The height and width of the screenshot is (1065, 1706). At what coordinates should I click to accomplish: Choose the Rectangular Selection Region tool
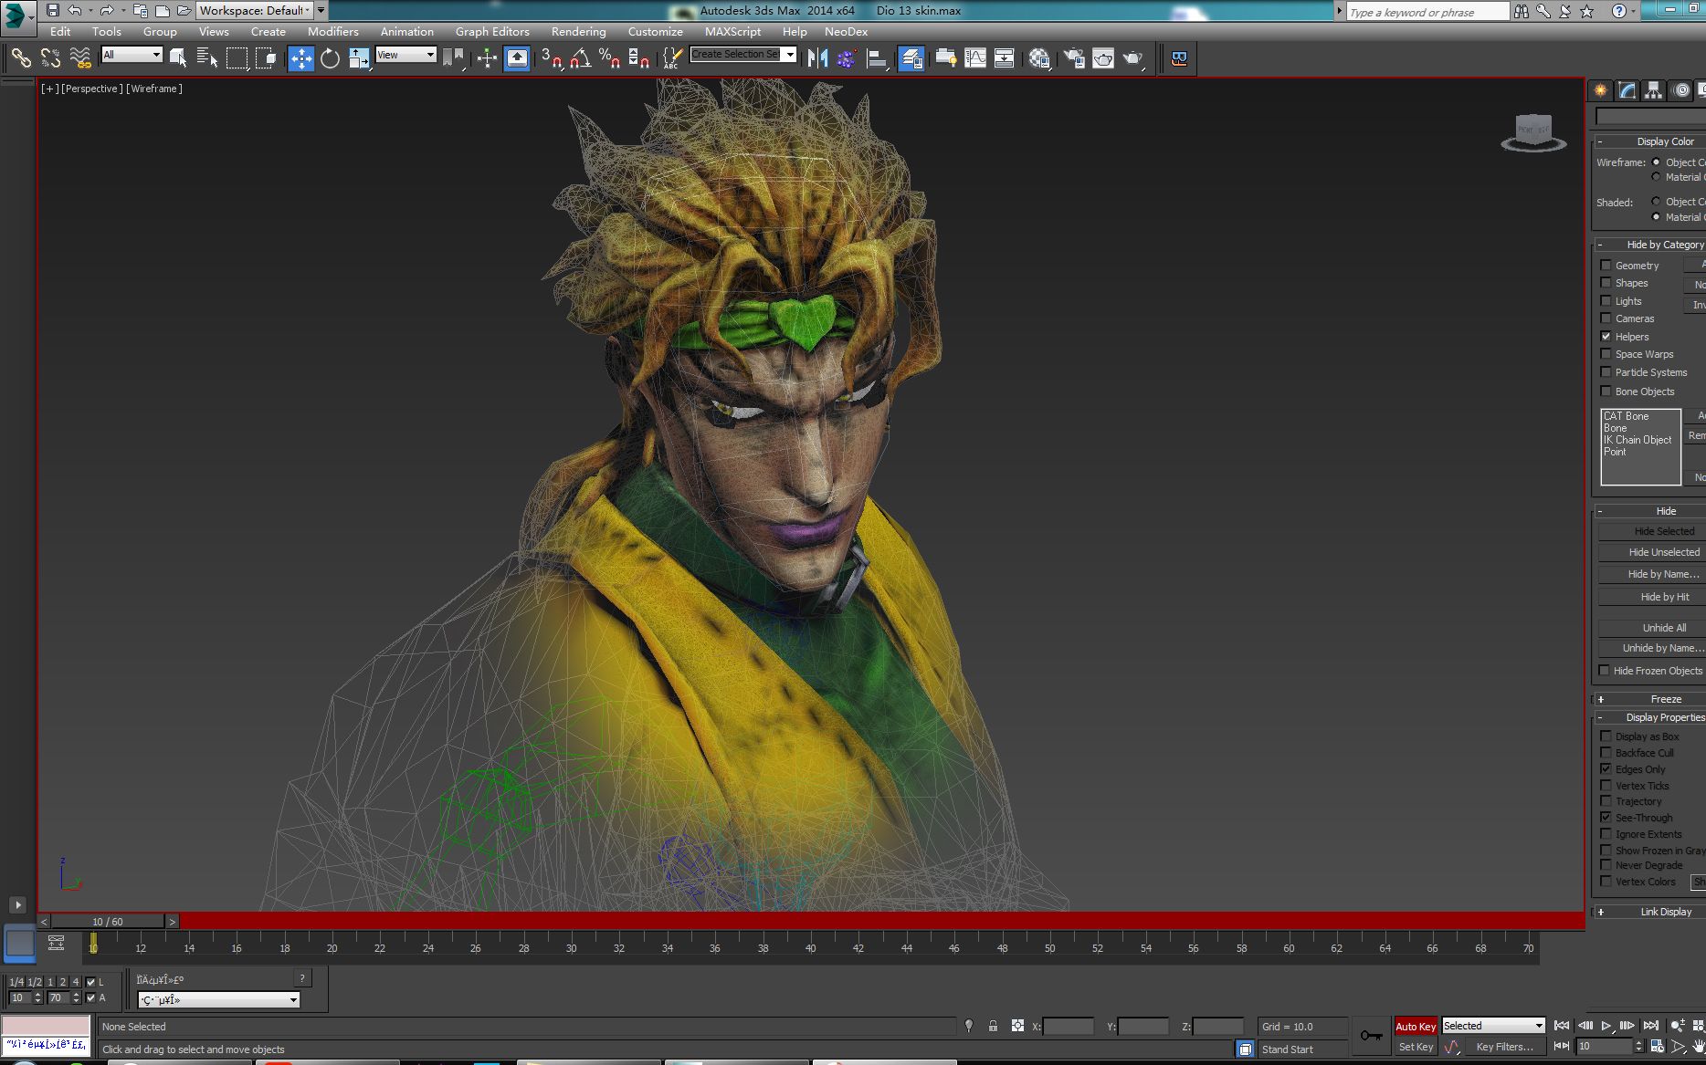click(x=237, y=58)
